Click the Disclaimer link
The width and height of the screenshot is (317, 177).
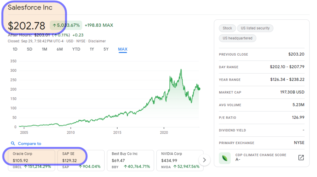tap(97, 41)
